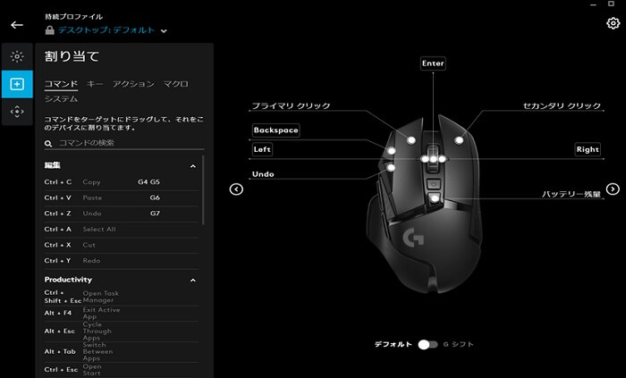626x378 pixels.
Task: Show next mouse view with right arrow
Action: click(x=613, y=189)
